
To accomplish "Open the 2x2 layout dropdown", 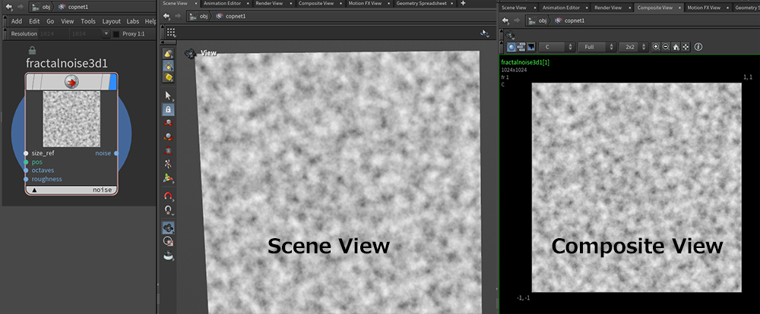I will coord(633,47).
